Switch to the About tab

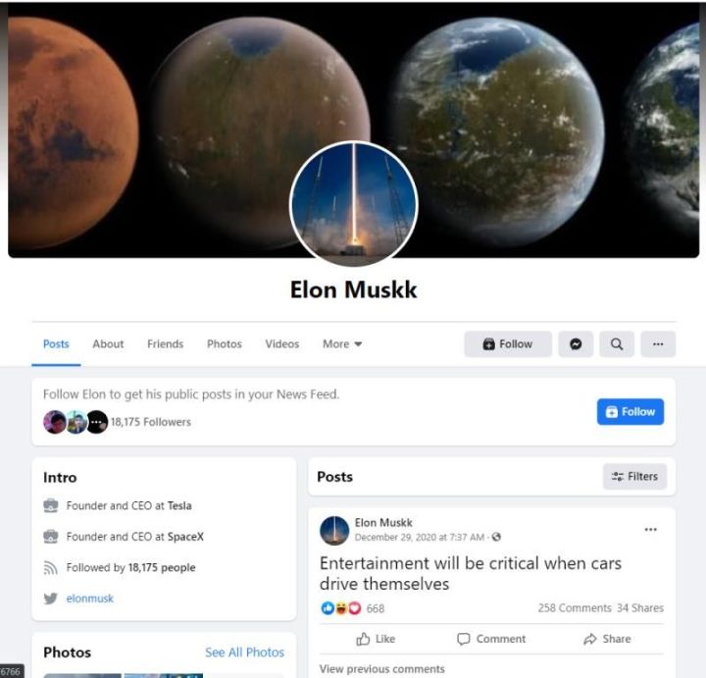coord(108,344)
